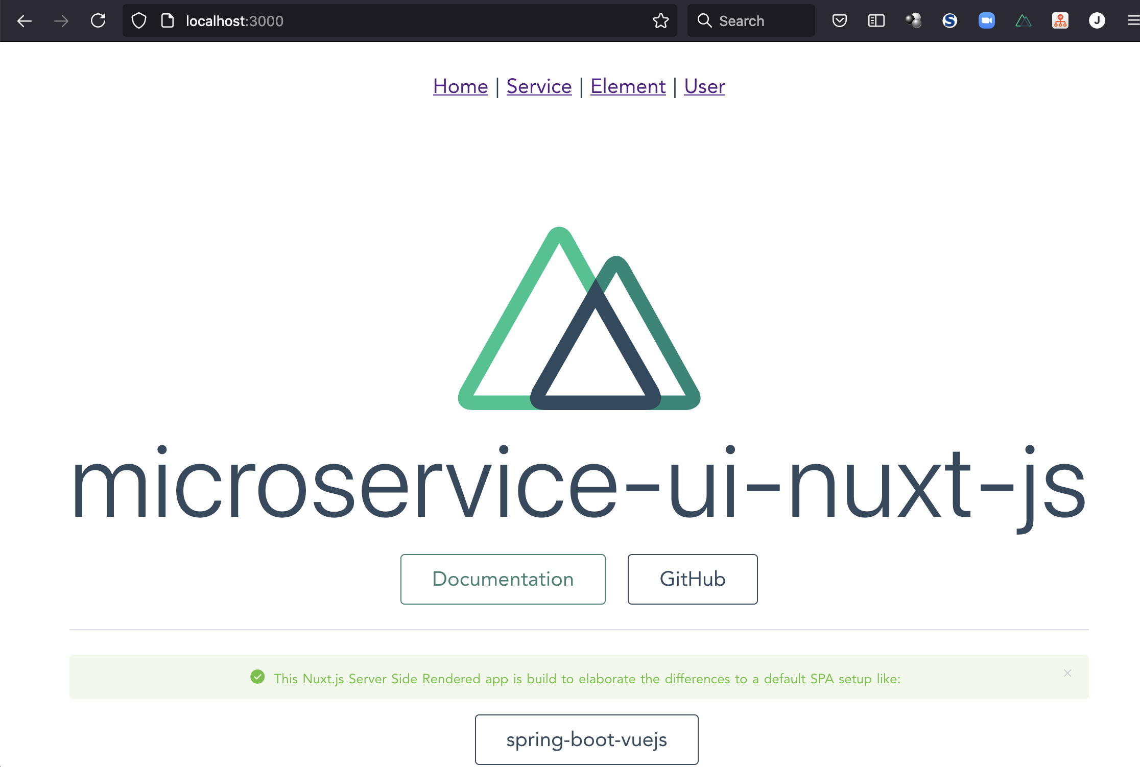1140x767 pixels.
Task: Open the J profile account icon
Action: coord(1097,21)
